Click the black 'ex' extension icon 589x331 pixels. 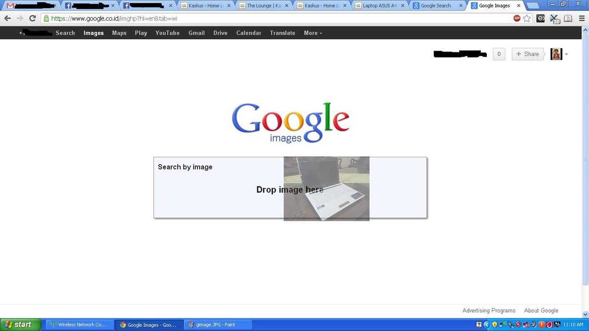[x=541, y=18]
